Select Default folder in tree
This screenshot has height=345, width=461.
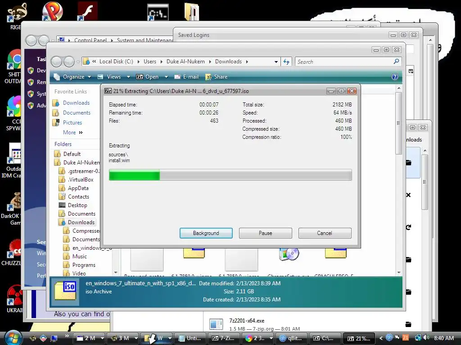72,154
